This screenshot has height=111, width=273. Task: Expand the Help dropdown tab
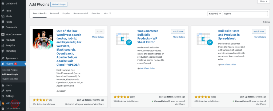(263, 1)
